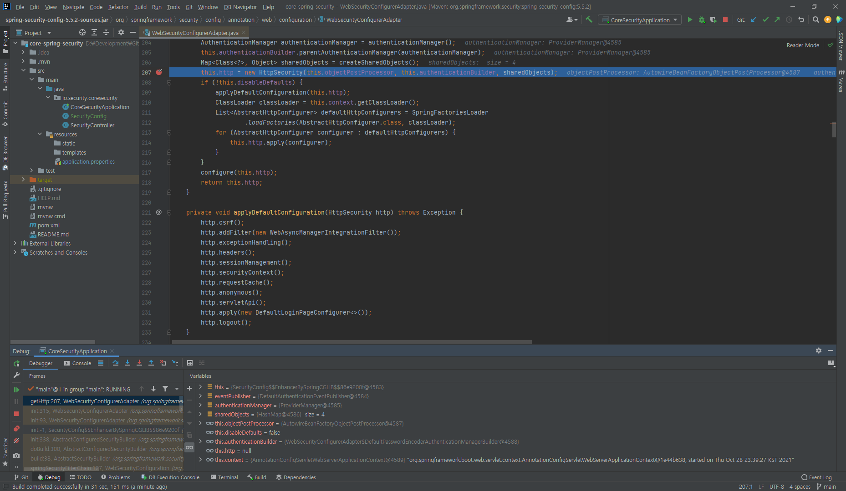Resume program in debug side toolbar
The height and width of the screenshot is (491, 846).
pyautogui.click(x=16, y=390)
